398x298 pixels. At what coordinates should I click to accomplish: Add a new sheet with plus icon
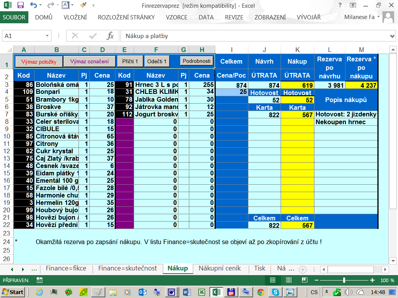coord(303,269)
